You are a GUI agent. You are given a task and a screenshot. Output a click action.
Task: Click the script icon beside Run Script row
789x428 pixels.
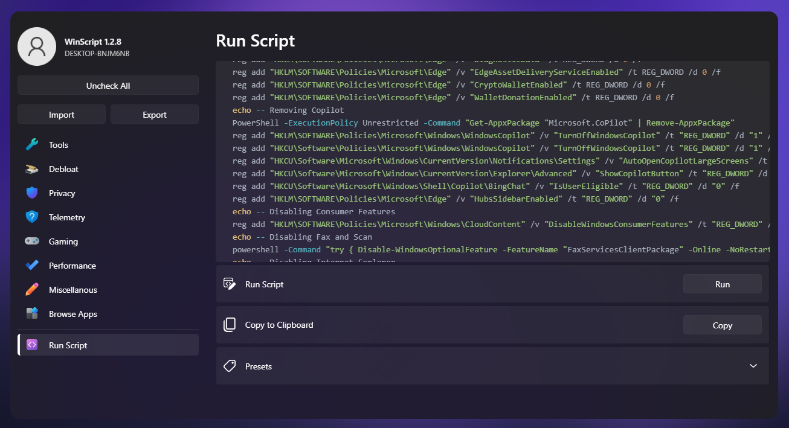point(230,284)
